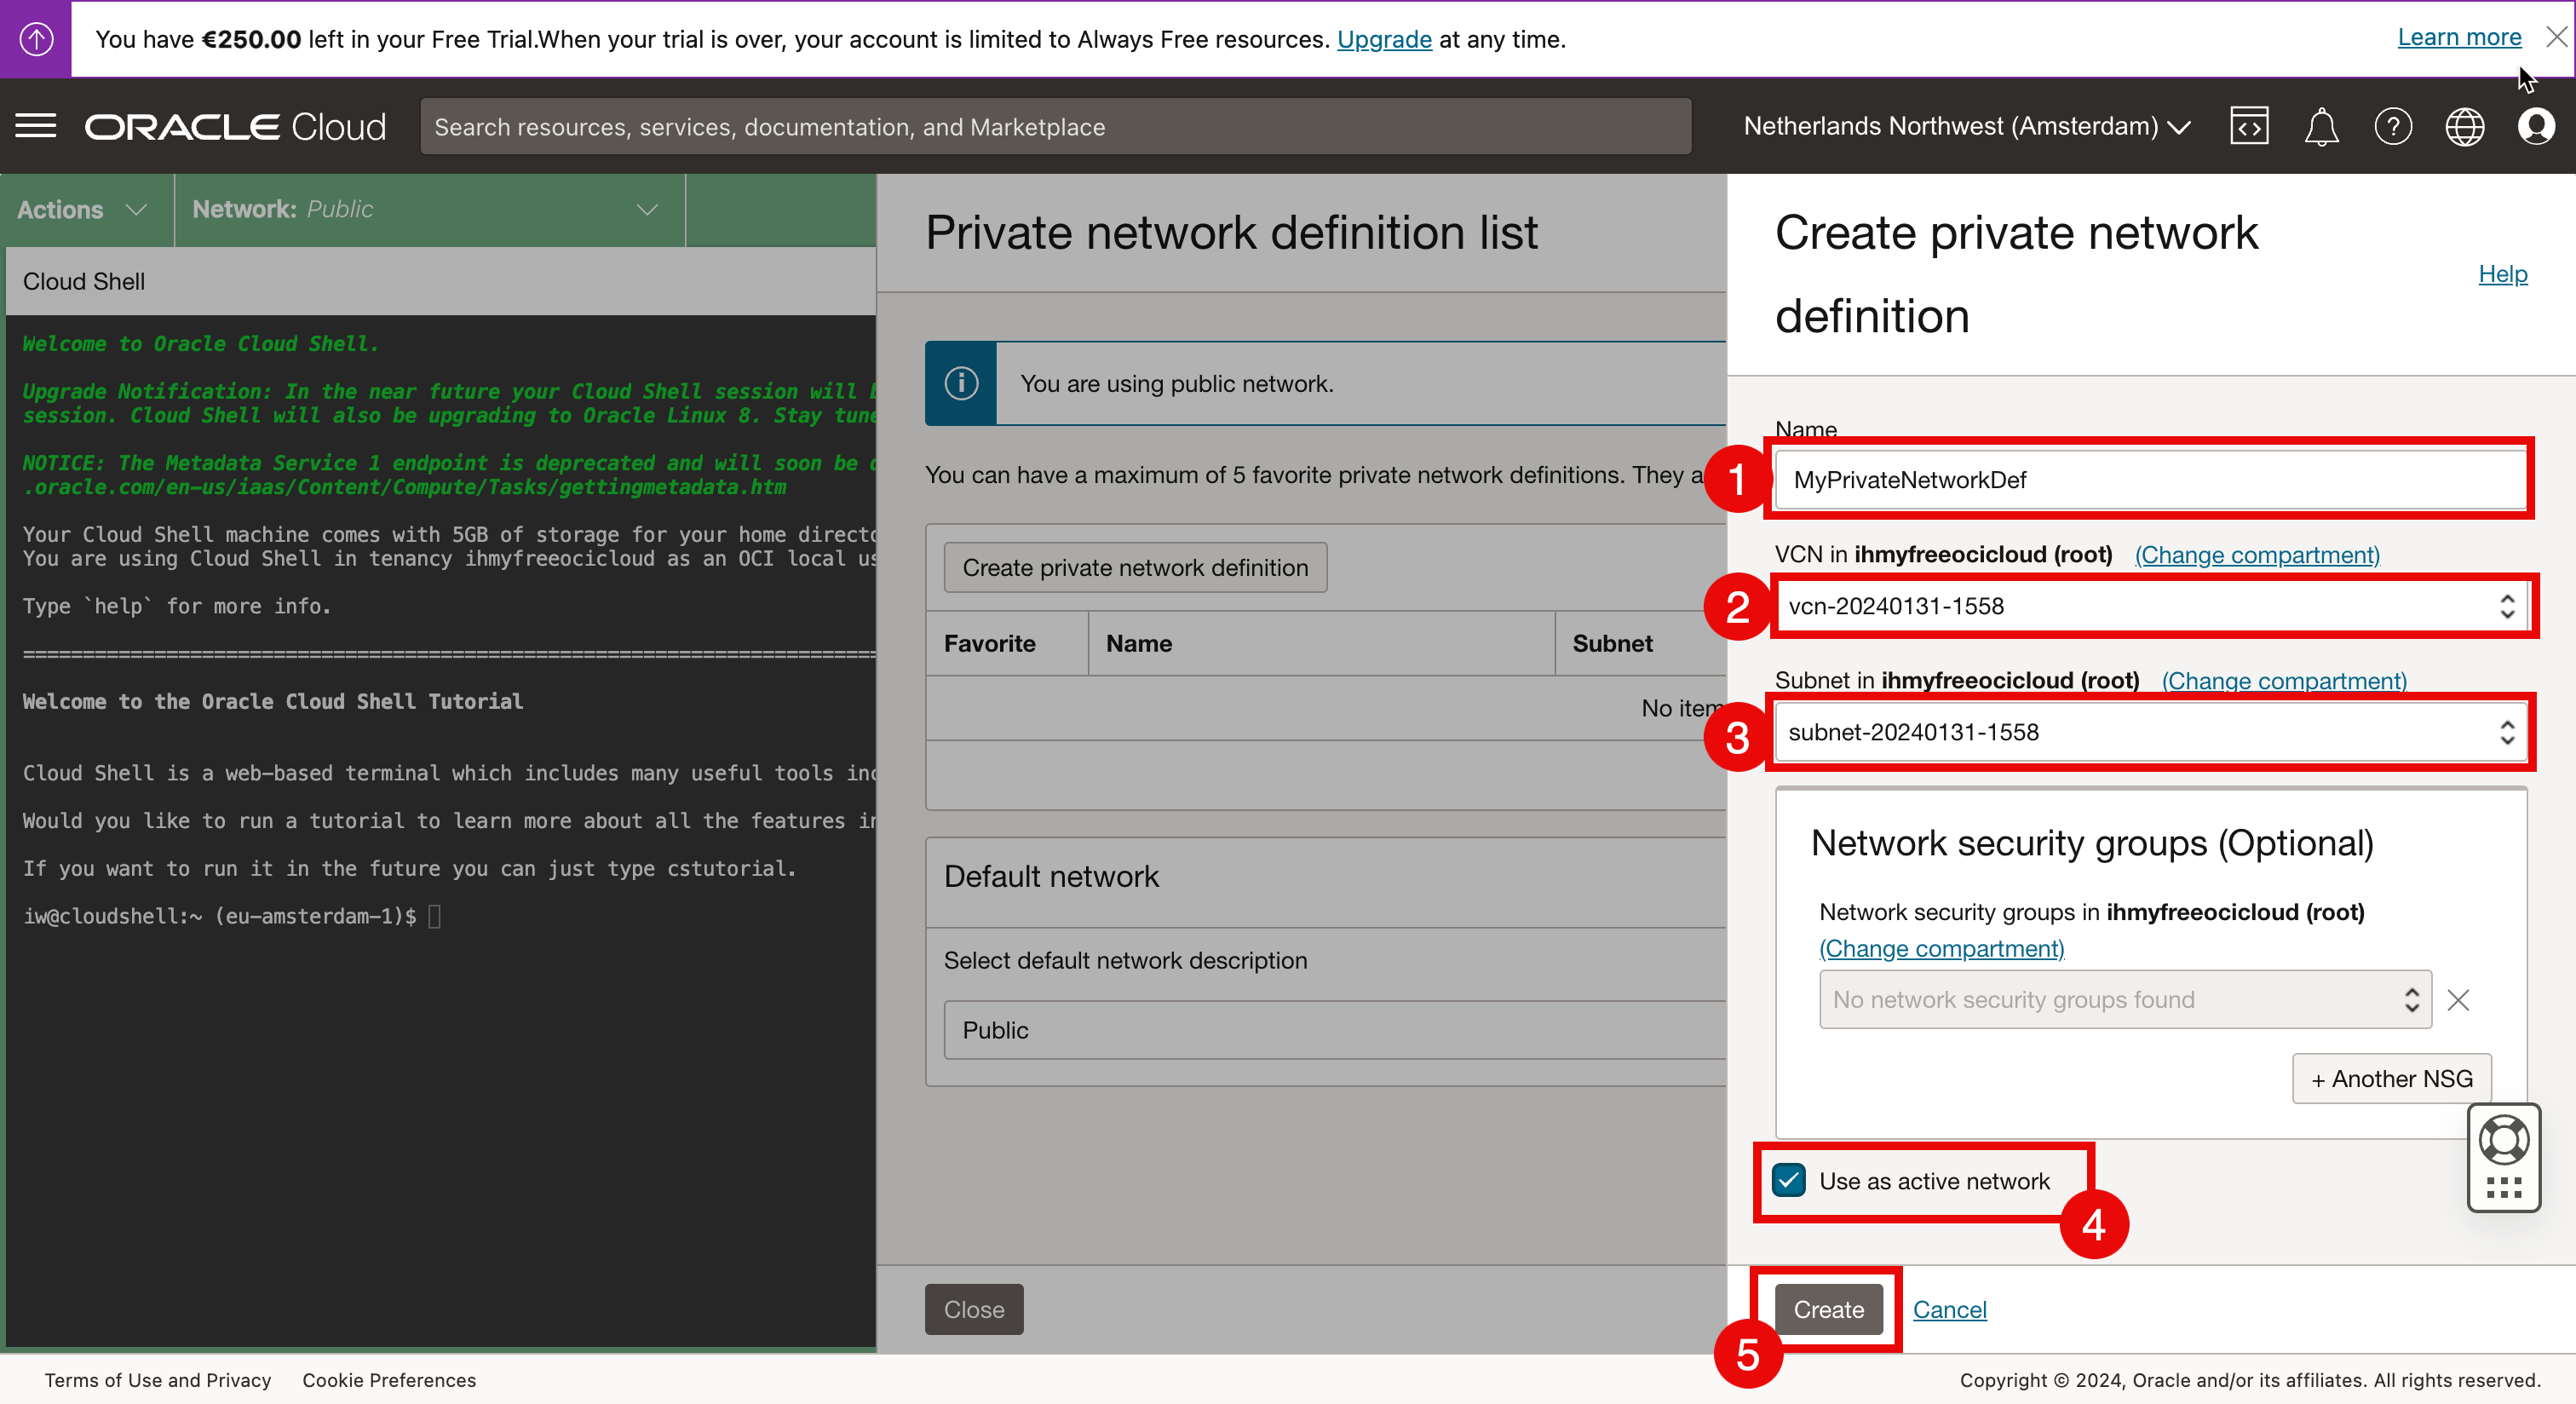Open the hamburger navigation menu
The width and height of the screenshot is (2576, 1404).
coord(36,126)
